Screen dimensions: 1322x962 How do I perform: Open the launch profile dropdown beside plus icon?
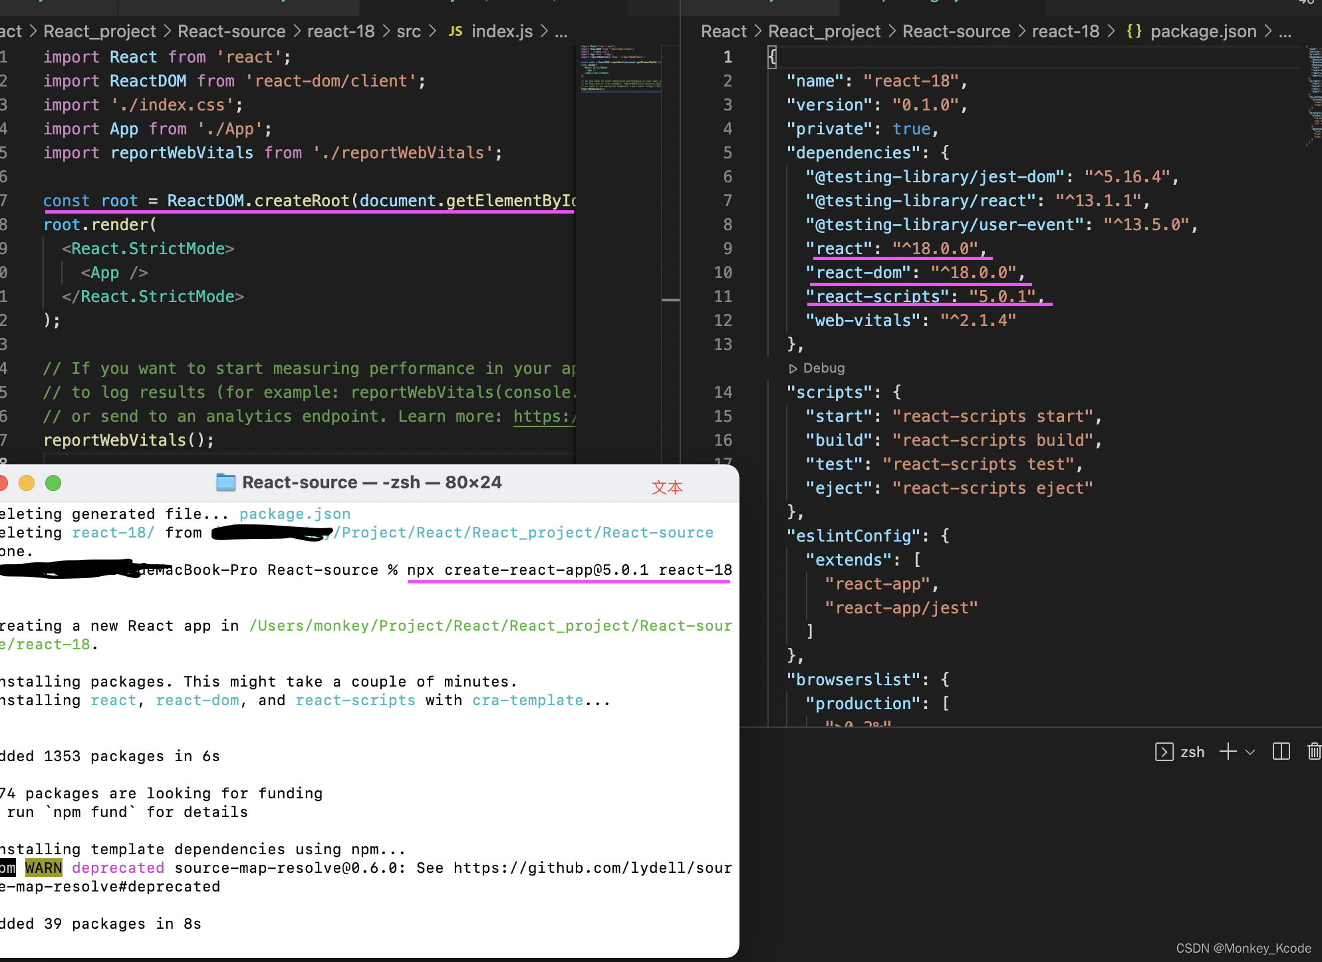tap(1250, 752)
